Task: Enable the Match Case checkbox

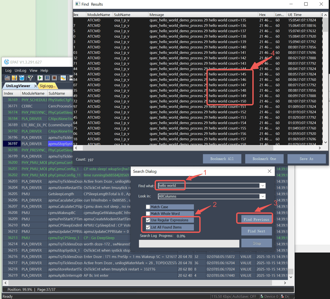Action: point(148,207)
